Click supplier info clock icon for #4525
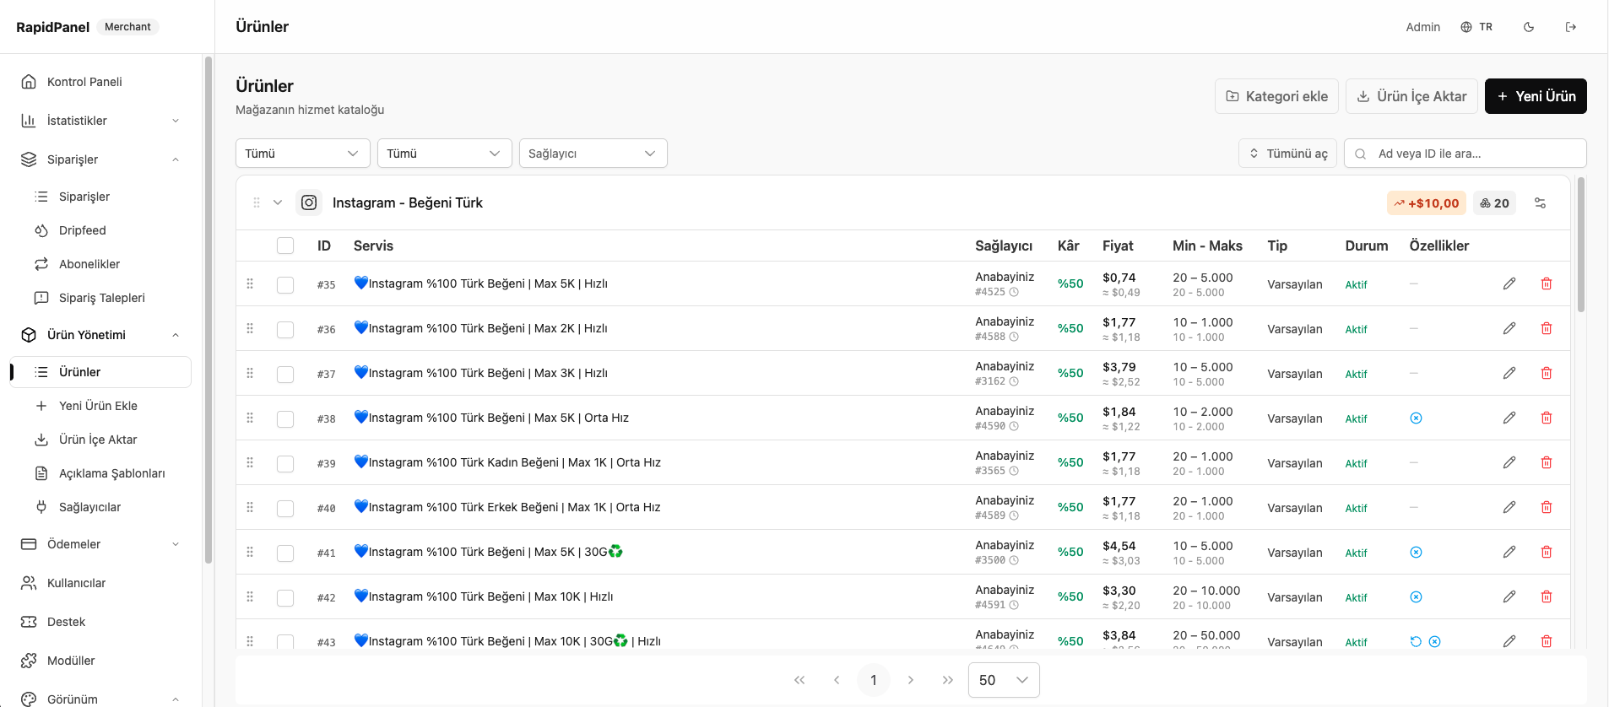1609x707 pixels. pos(1014,292)
